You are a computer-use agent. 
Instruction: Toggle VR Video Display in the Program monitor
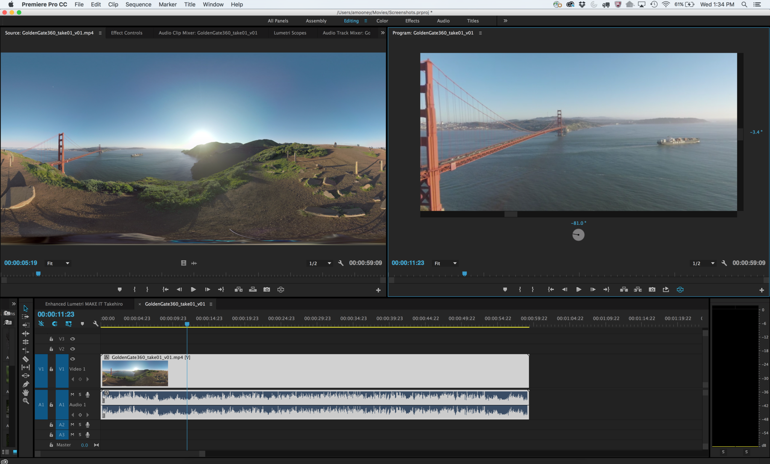(x=681, y=290)
